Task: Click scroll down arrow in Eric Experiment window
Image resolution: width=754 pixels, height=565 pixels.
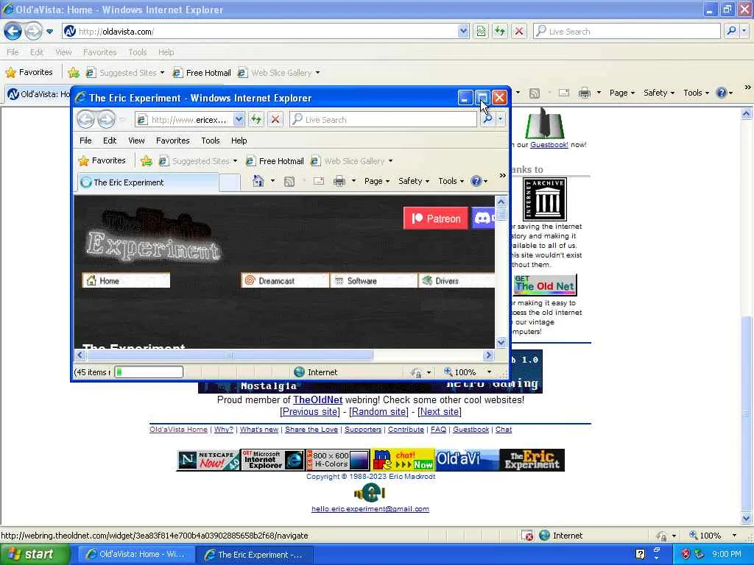Action: (x=501, y=342)
